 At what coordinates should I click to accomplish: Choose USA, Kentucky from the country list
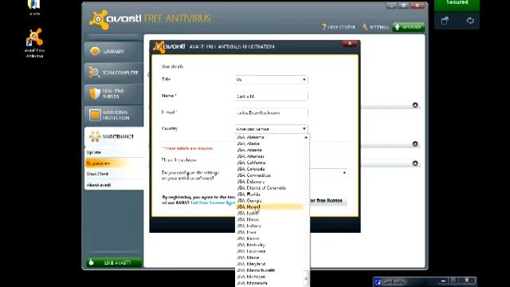269,245
